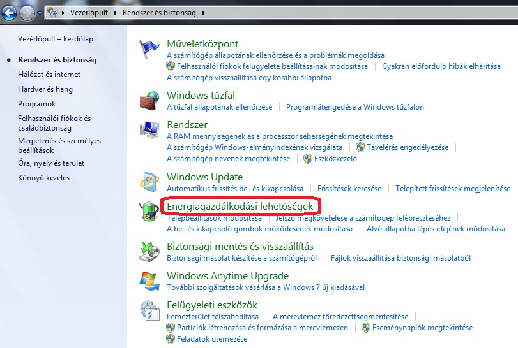Click Eseménynaplók megtekintése link

423,328
